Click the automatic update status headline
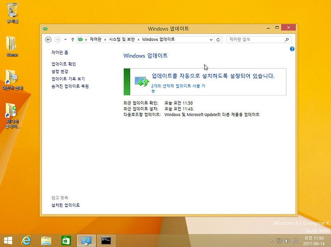 (213, 76)
